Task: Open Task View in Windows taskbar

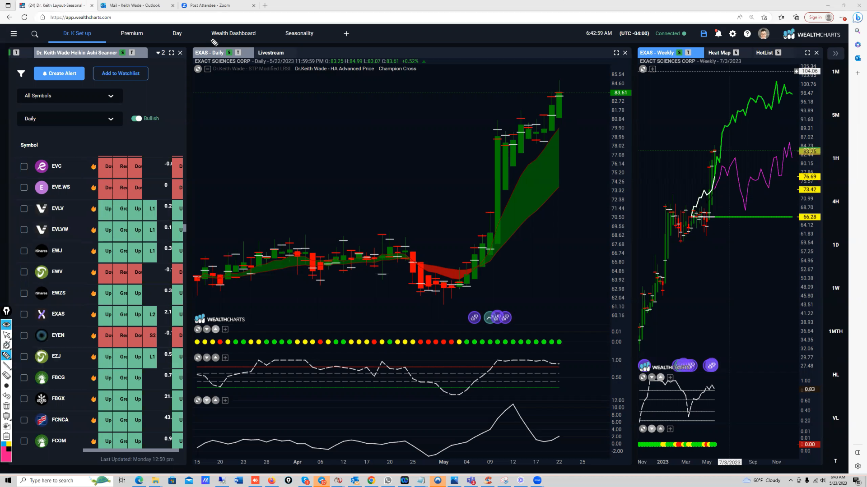Action: click(121, 480)
